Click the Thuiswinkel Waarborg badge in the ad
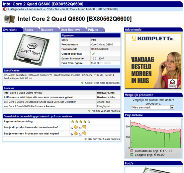 173,83
